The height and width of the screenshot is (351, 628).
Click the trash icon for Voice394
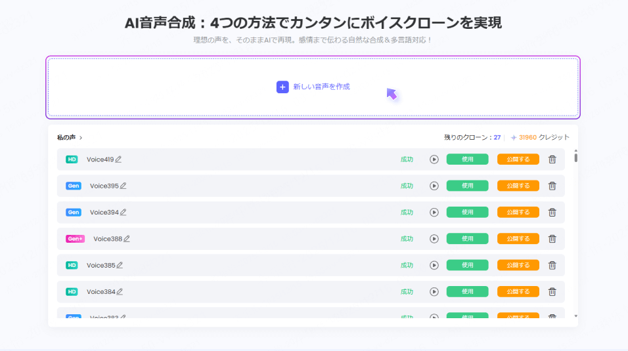pos(552,212)
